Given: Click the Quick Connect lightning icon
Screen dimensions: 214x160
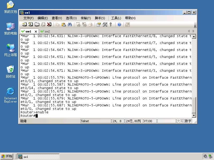Looking at the screenshot, I should click(31, 25).
